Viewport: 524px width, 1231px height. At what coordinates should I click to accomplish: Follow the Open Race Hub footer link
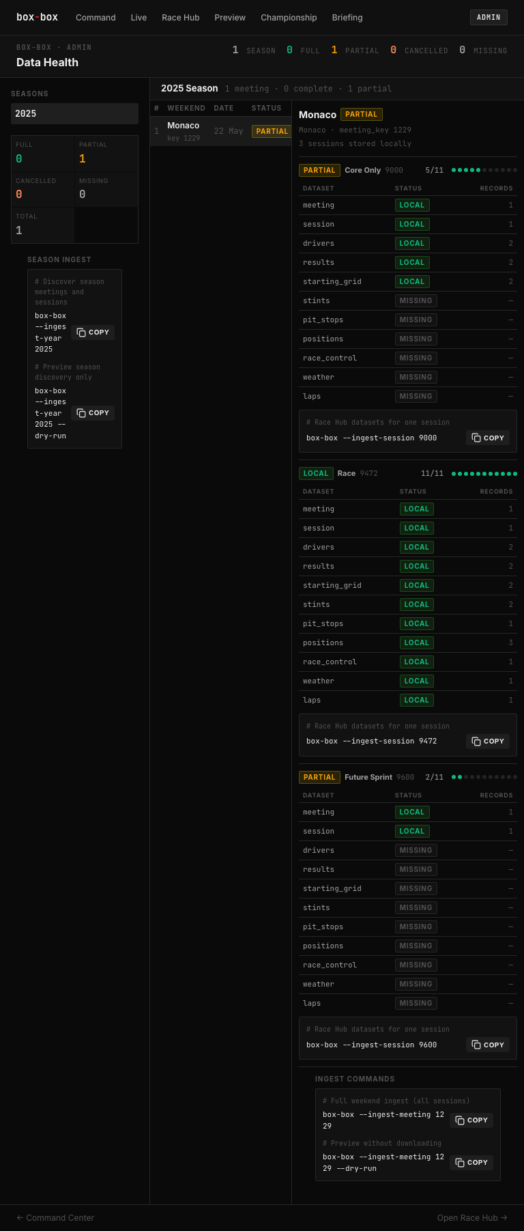click(x=472, y=1217)
